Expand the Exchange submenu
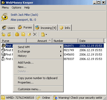Screen dimensions: 107x100 tap(38, 51)
